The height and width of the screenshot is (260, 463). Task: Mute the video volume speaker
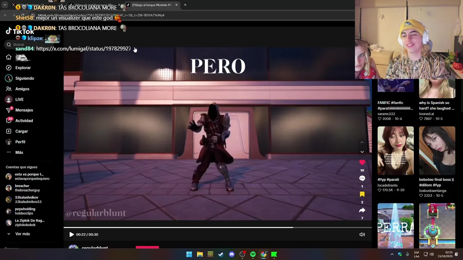point(362,234)
